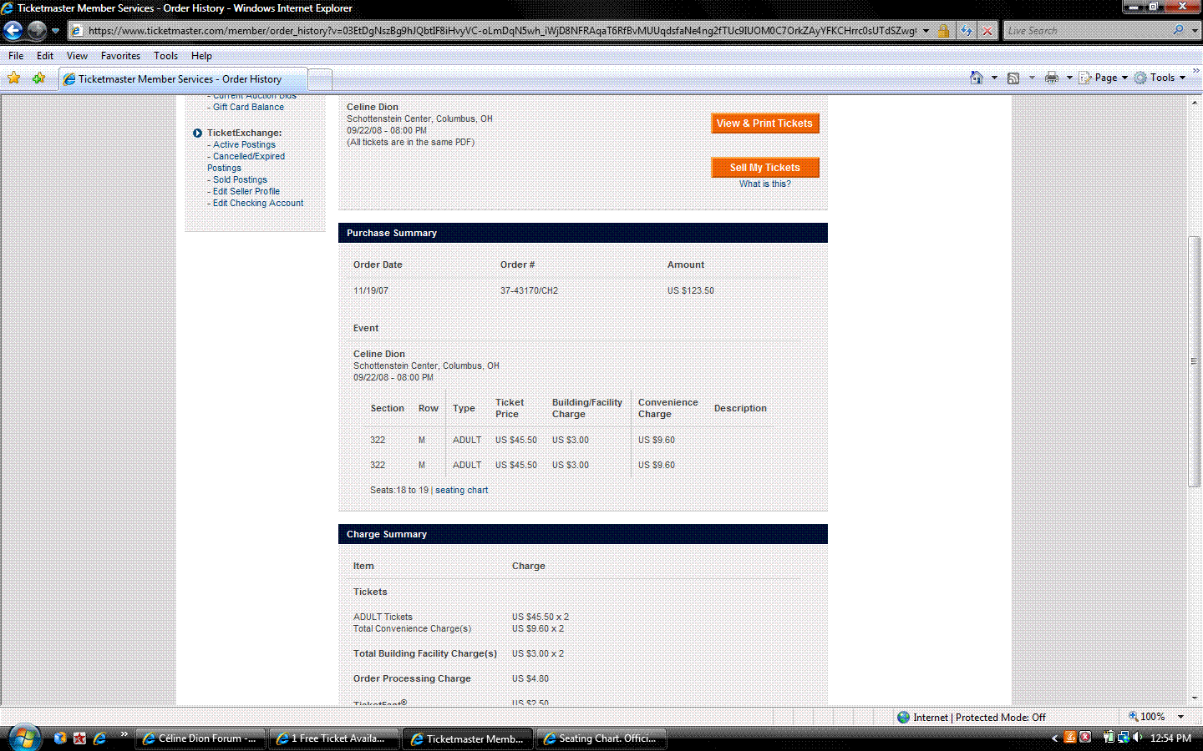
Task: Click the Home house icon
Action: [977, 78]
